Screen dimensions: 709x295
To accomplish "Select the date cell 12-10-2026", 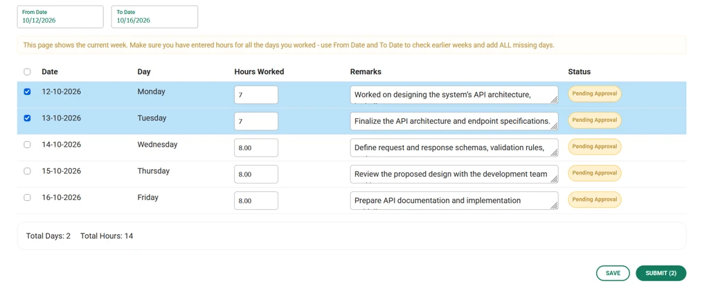I will [x=62, y=92].
